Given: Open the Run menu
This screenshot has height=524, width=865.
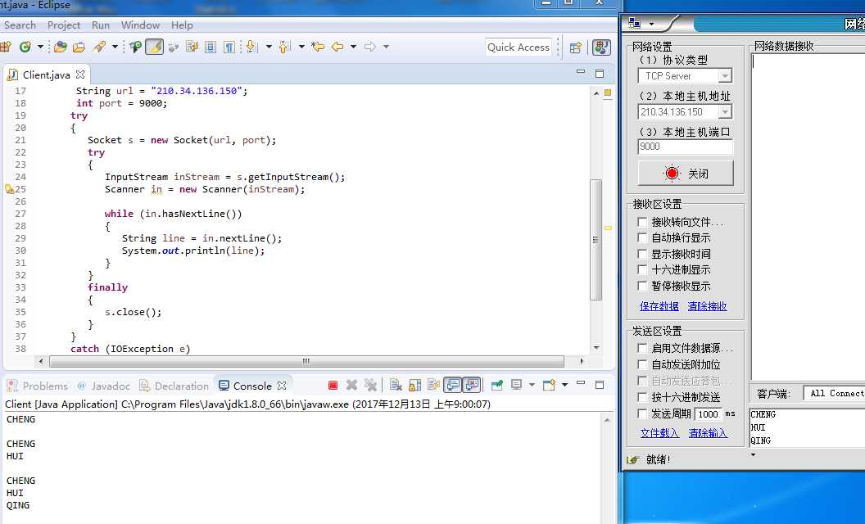Looking at the screenshot, I should coord(101,25).
